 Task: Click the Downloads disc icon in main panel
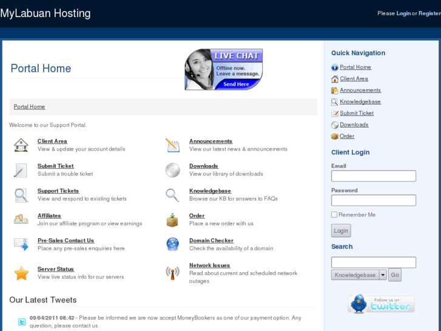(172, 170)
